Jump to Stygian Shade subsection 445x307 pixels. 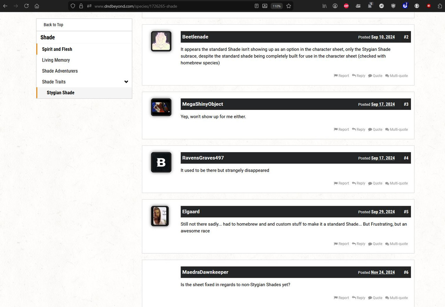61,92
